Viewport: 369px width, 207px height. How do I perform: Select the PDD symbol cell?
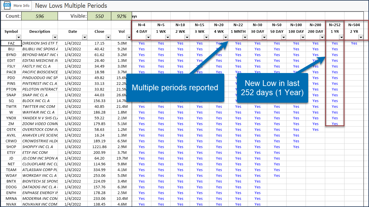pos(11,78)
